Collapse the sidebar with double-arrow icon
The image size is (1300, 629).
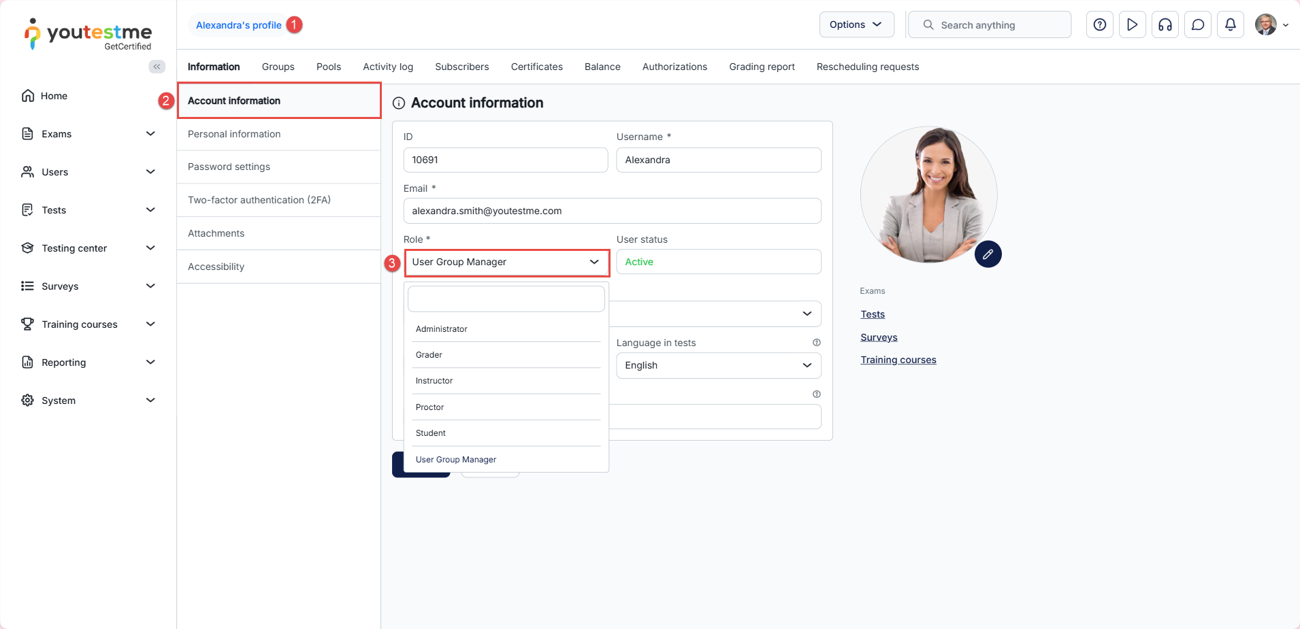click(157, 67)
